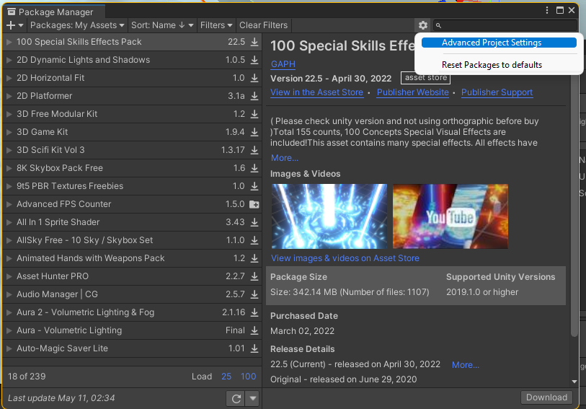586x409 pixels.
Task: Click More link in Release Details
Action: tap(466, 365)
